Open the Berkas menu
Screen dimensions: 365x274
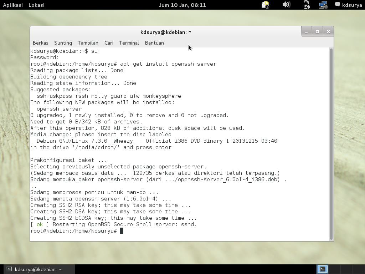pos(40,43)
